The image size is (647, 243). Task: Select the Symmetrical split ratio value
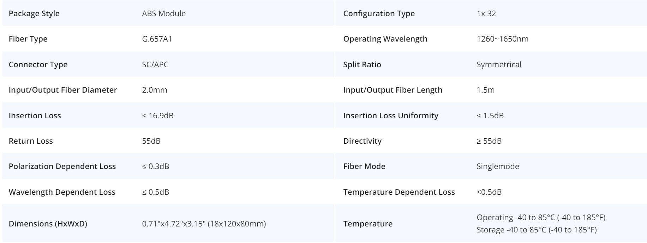499,64
